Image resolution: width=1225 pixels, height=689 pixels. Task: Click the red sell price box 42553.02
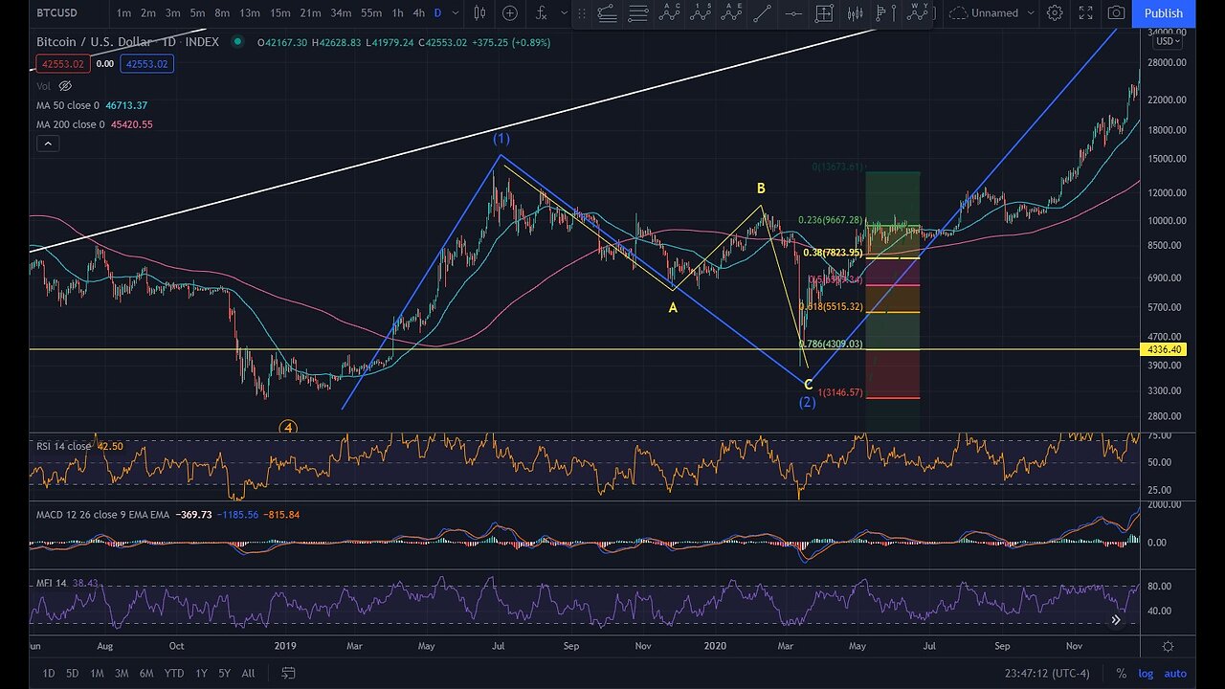click(x=63, y=64)
